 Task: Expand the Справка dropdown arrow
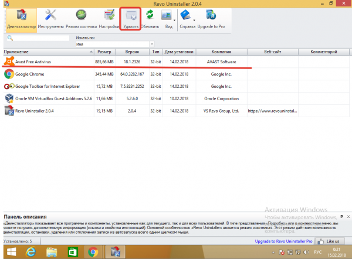pos(194,21)
